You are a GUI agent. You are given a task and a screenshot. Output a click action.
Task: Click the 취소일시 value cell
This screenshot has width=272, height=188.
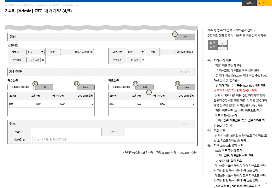click(66, 132)
